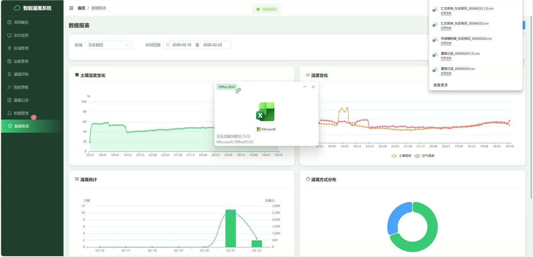
Task: Click 打开文件 under 传感器数据_东区稻田_20260222.csv
Action: click(x=446, y=43)
